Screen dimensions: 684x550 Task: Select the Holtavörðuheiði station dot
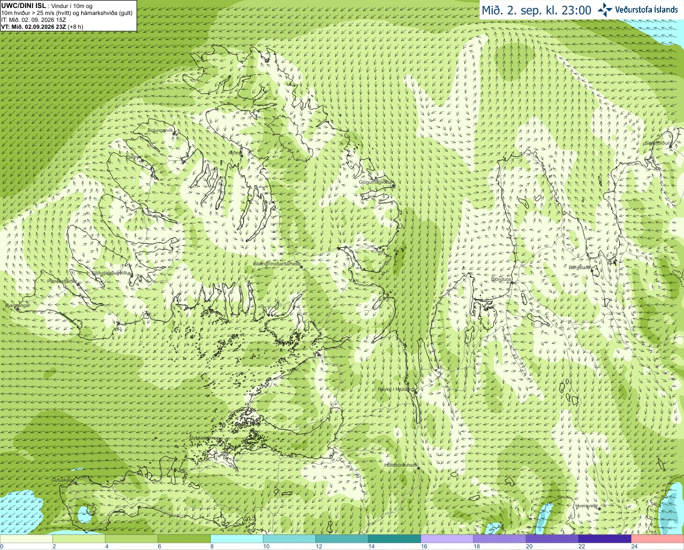(x=418, y=468)
